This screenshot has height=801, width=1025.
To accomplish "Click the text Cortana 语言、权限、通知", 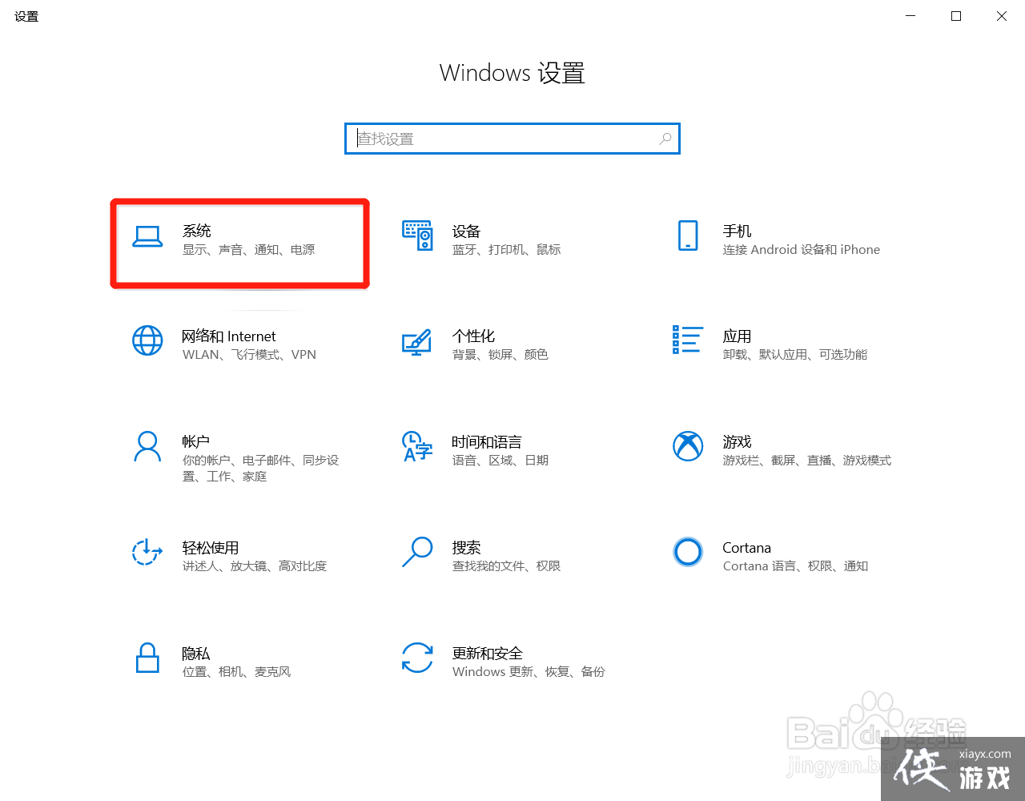I will pos(796,566).
